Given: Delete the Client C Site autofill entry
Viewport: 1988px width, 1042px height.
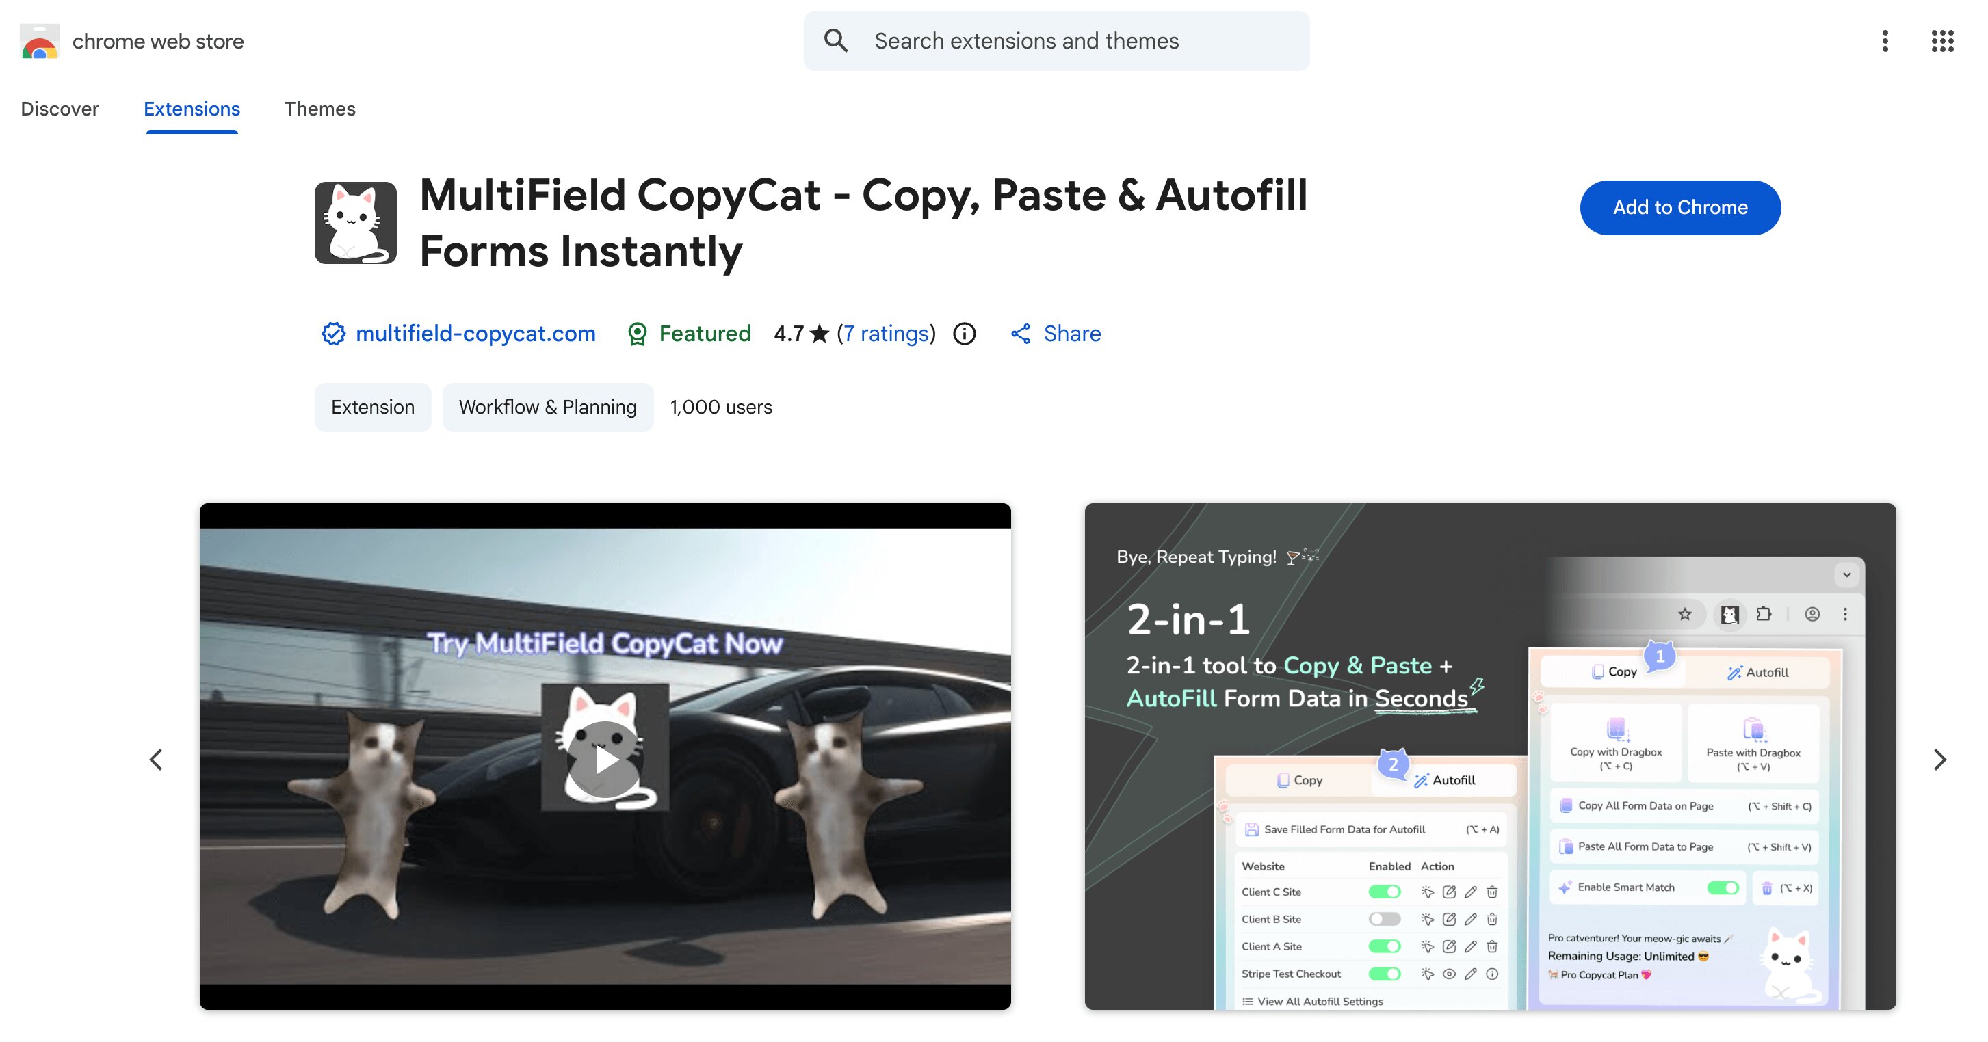Looking at the screenshot, I should click(1491, 892).
